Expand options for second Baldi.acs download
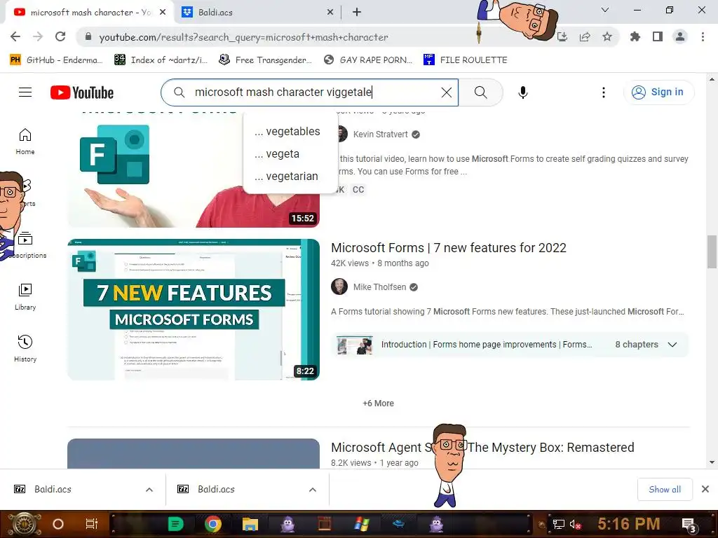 click(313, 490)
